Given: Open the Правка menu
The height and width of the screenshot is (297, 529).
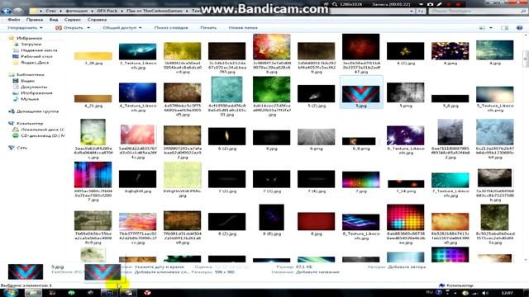Looking at the screenshot, I should point(34,20).
